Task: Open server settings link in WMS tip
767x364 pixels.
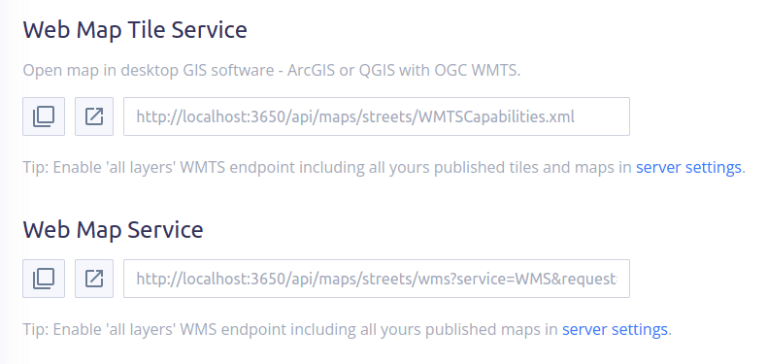Action: 615,329
